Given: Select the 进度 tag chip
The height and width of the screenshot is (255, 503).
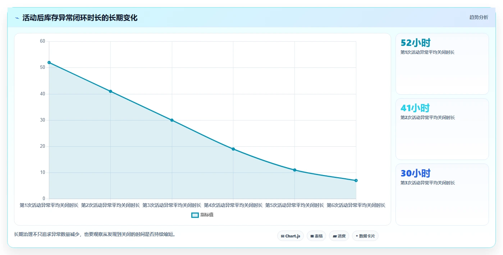Looking at the screenshot, I should 339,236.
